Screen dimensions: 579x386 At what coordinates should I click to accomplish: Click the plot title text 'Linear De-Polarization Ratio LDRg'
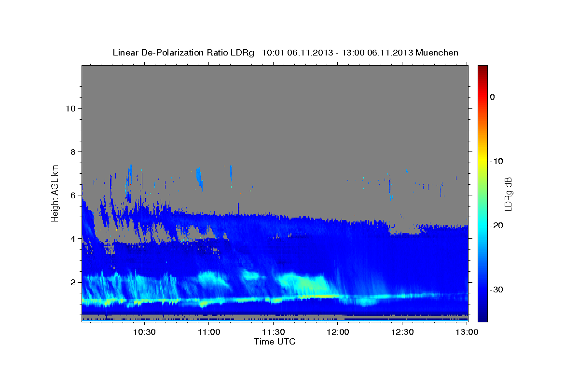click(183, 53)
